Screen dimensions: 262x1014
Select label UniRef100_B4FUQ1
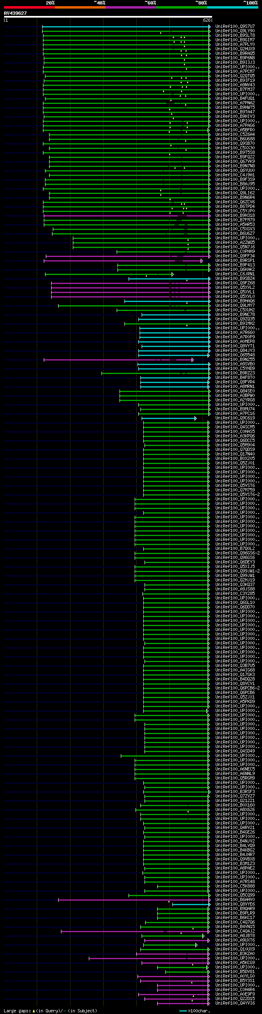pyautogui.click(x=235, y=99)
